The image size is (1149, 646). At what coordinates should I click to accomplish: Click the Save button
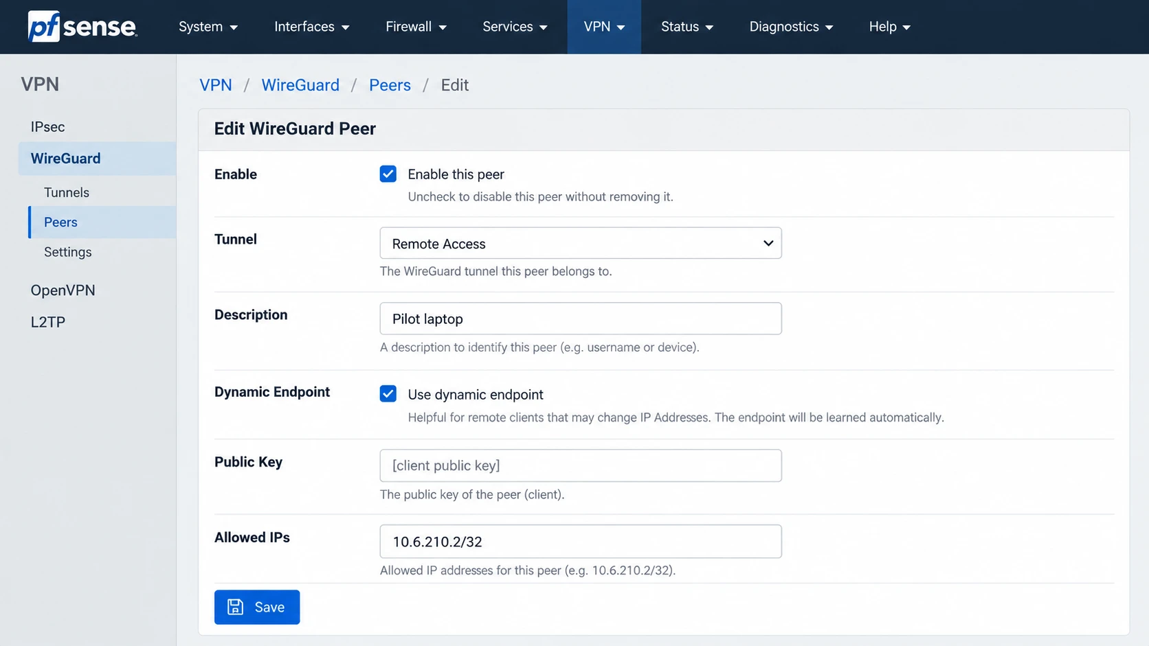[x=257, y=607]
